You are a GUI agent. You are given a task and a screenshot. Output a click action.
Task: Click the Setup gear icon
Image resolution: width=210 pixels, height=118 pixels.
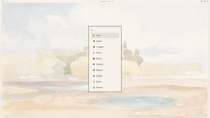tap(94, 59)
